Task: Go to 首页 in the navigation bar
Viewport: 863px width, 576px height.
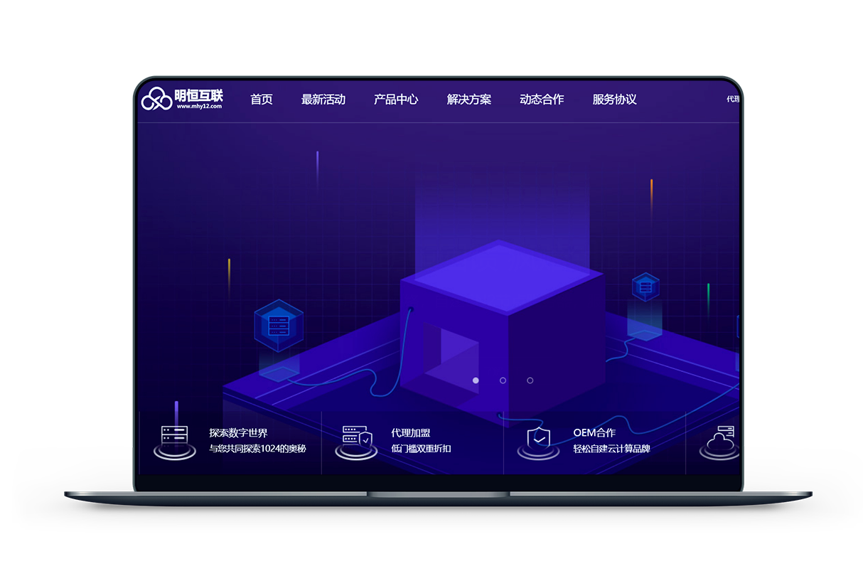Action: pyautogui.click(x=262, y=100)
